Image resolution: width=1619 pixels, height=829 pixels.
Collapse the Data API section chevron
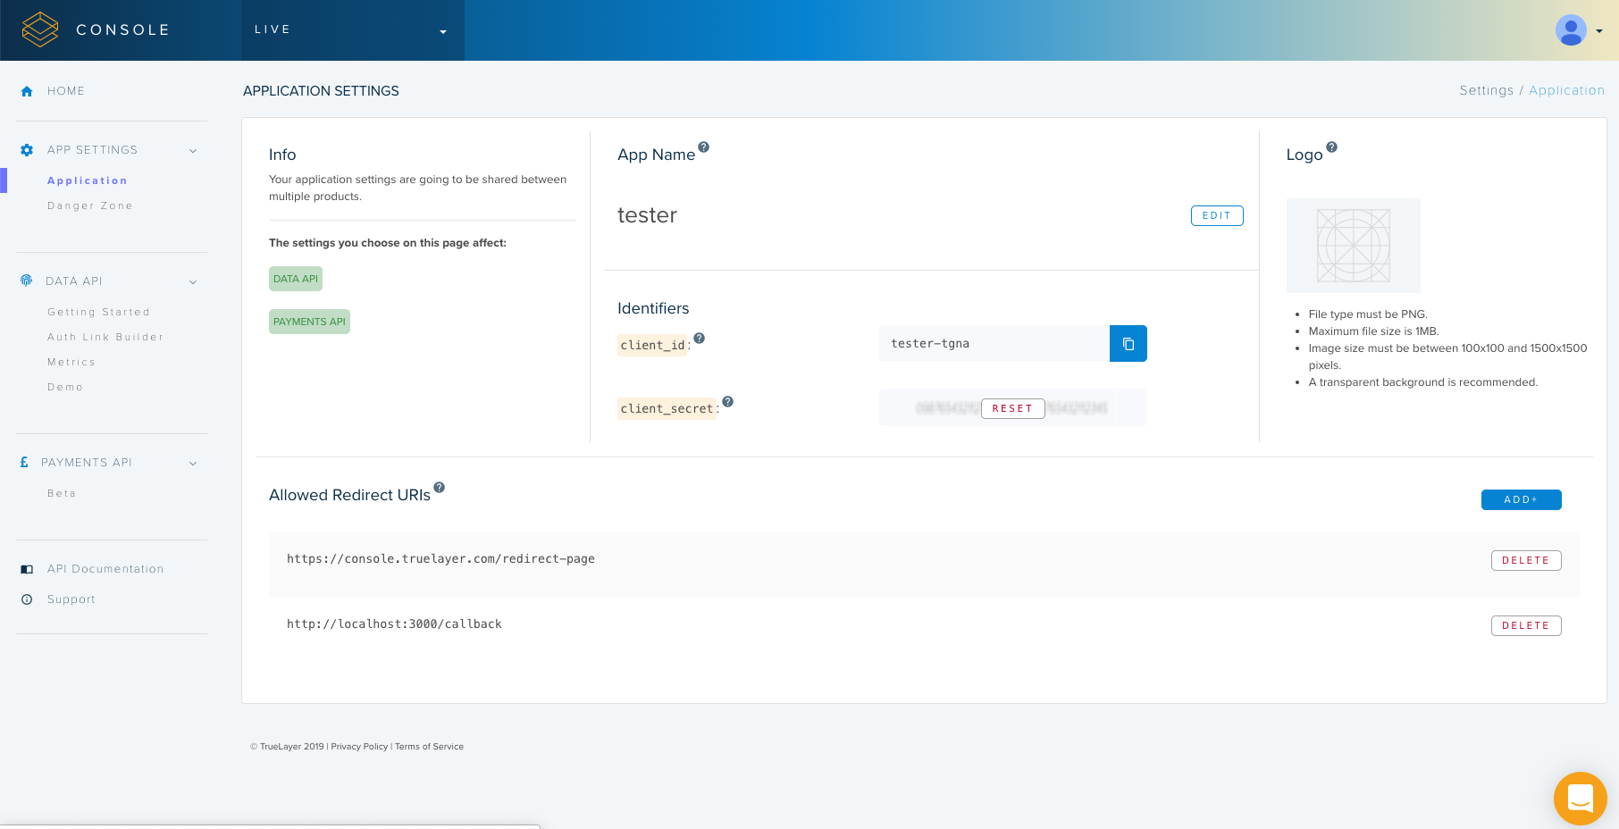tap(193, 282)
